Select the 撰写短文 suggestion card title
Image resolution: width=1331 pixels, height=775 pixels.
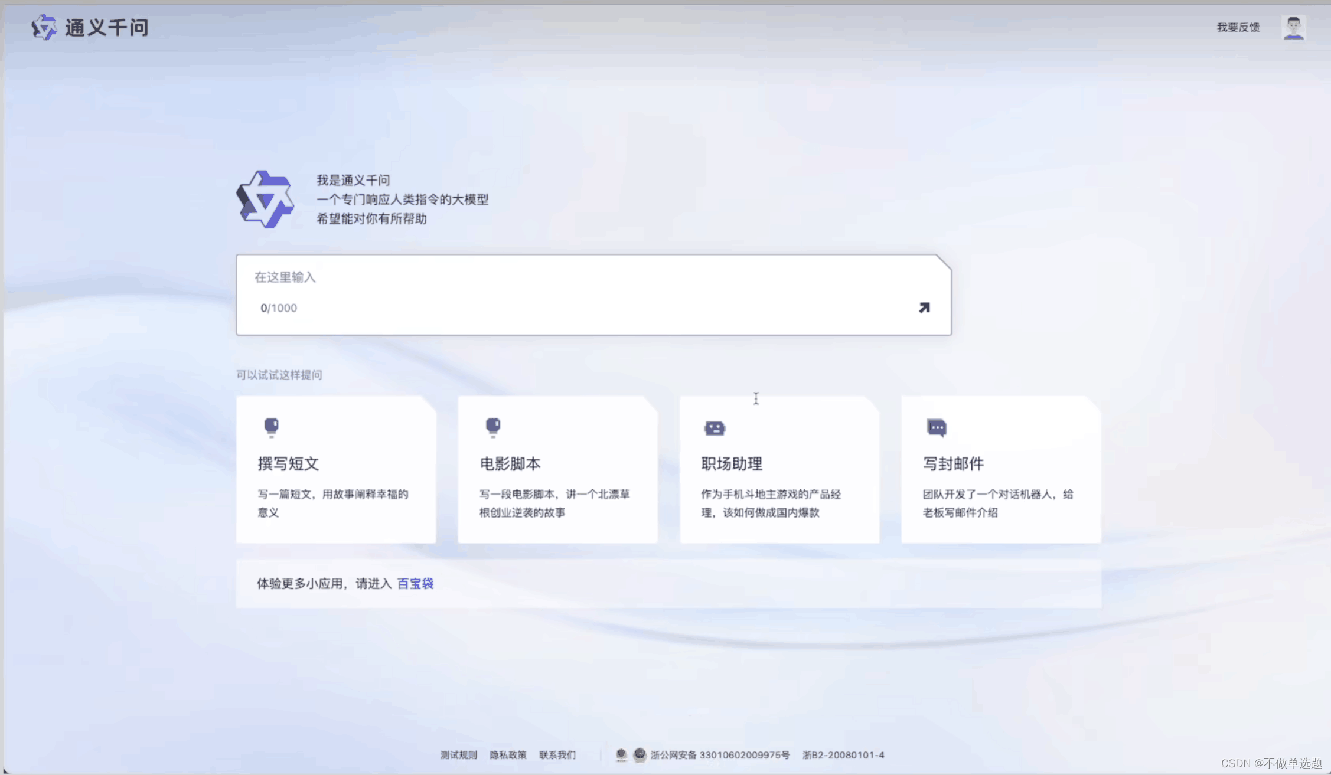click(288, 464)
